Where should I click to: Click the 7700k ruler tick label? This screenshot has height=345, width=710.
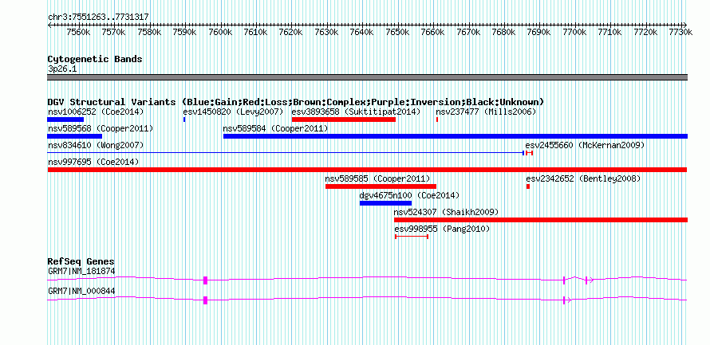[574, 32]
